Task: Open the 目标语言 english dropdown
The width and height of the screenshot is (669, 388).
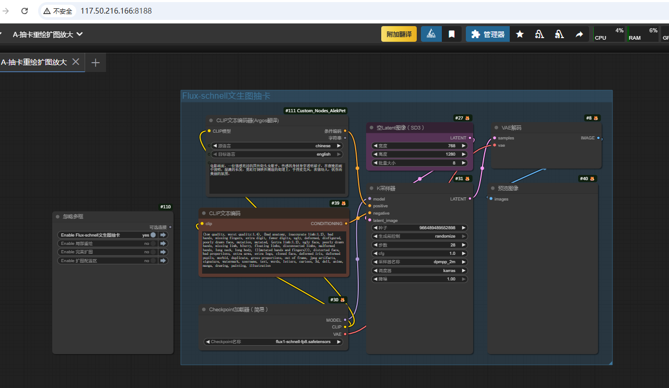Action: [x=278, y=155]
